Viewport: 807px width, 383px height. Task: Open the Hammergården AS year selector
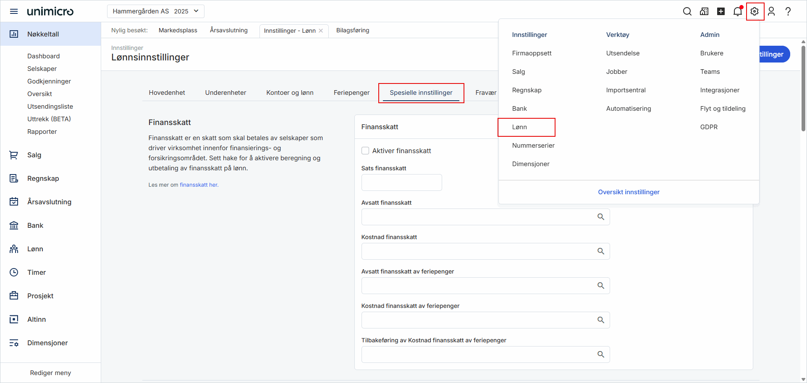pyautogui.click(x=155, y=11)
